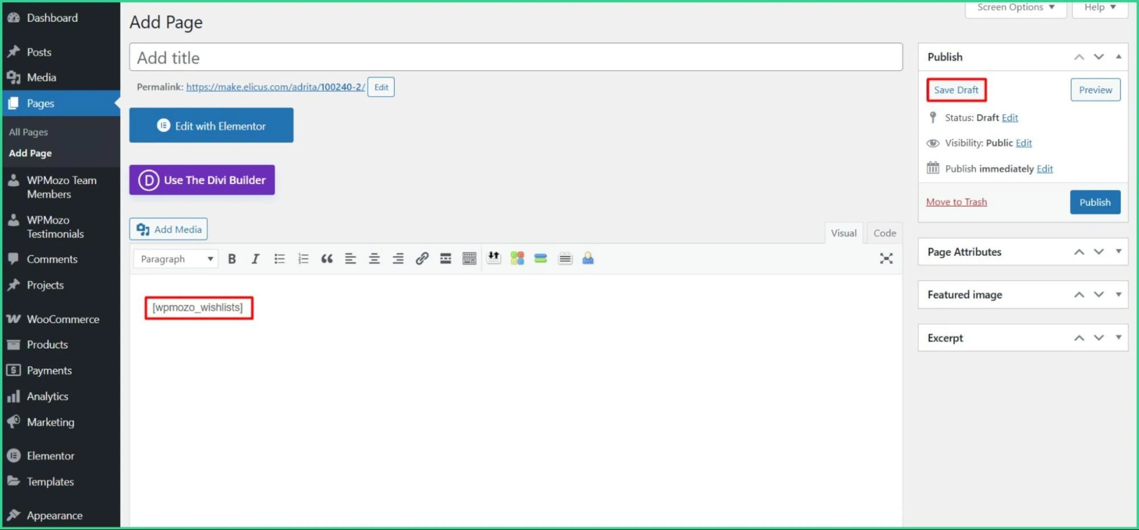Switch to the Code editor tab

click(x=884, y=233)
